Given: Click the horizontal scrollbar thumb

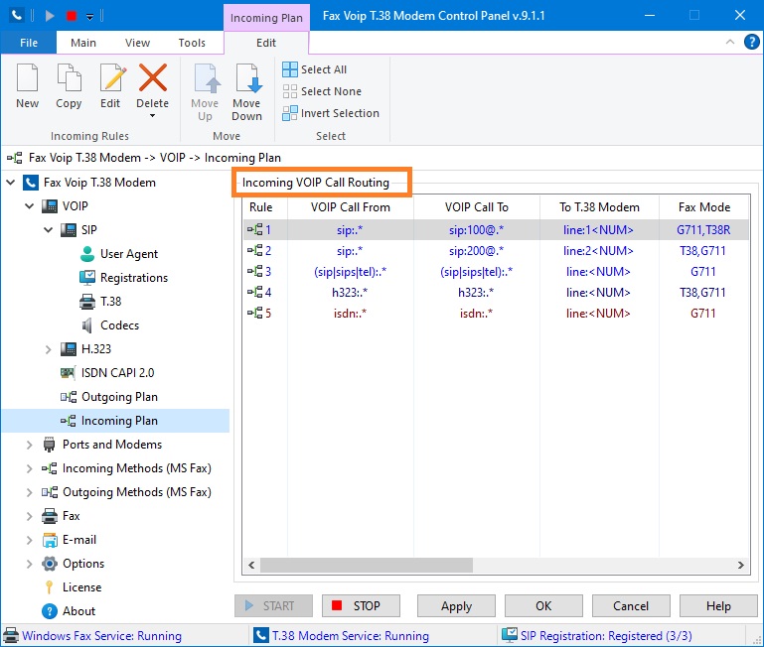Looking at the screenshot, I should pyautogui.click(x=367, y=565).
